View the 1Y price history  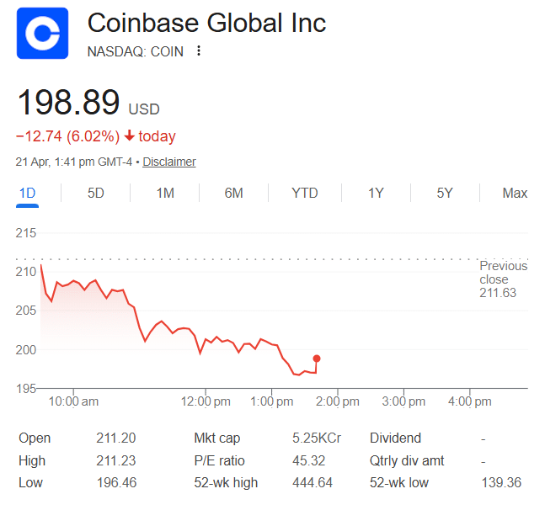tap(376, 193)
